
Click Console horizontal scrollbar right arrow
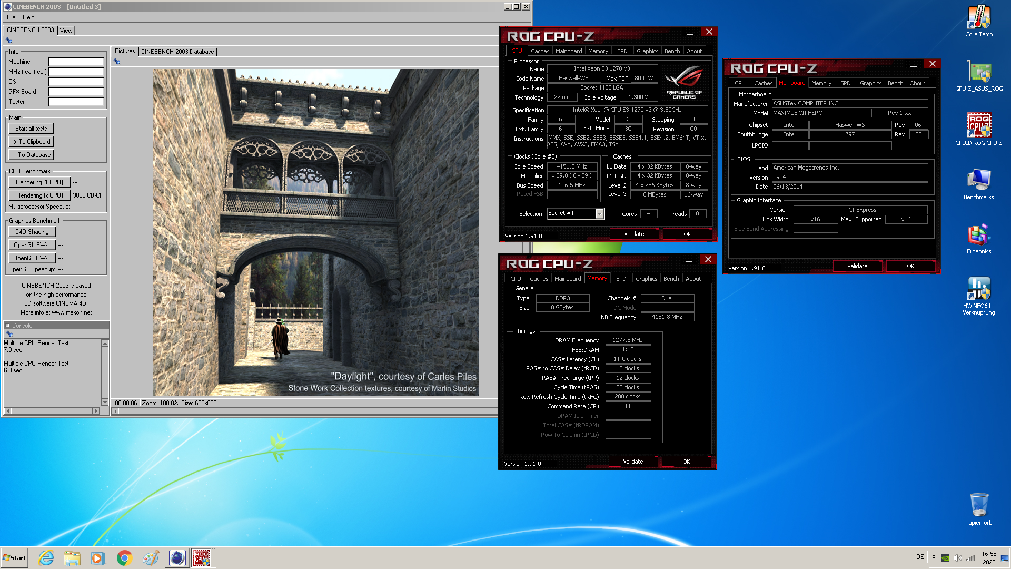point(96,411)
